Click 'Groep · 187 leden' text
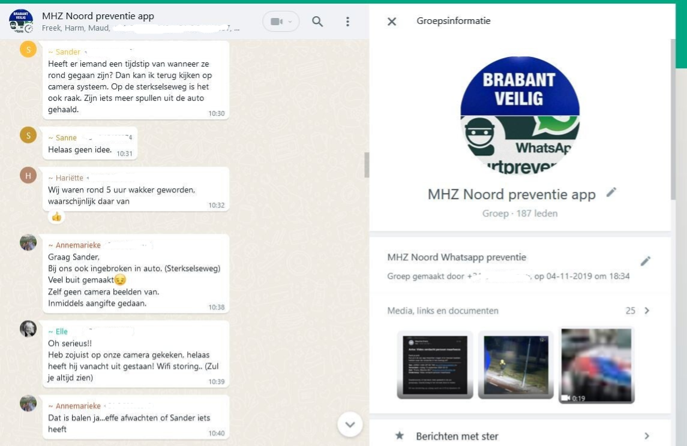Image resolution: width=687 pixels, height=446 pixels. coord(520,213)
